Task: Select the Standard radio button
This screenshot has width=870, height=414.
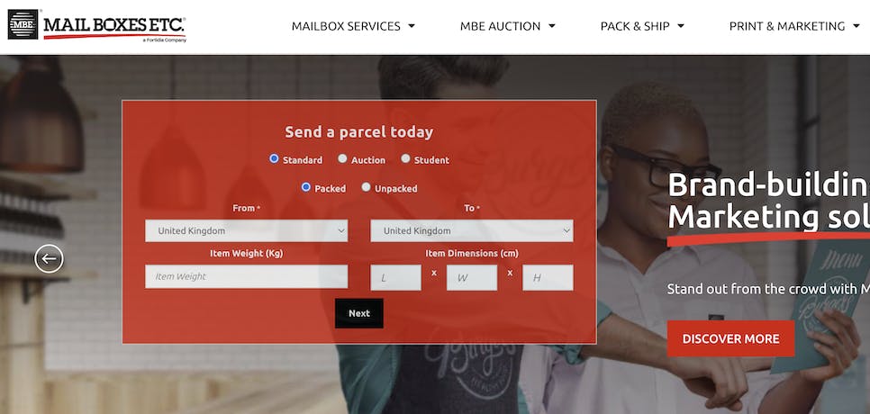Action: coord(274,158)
